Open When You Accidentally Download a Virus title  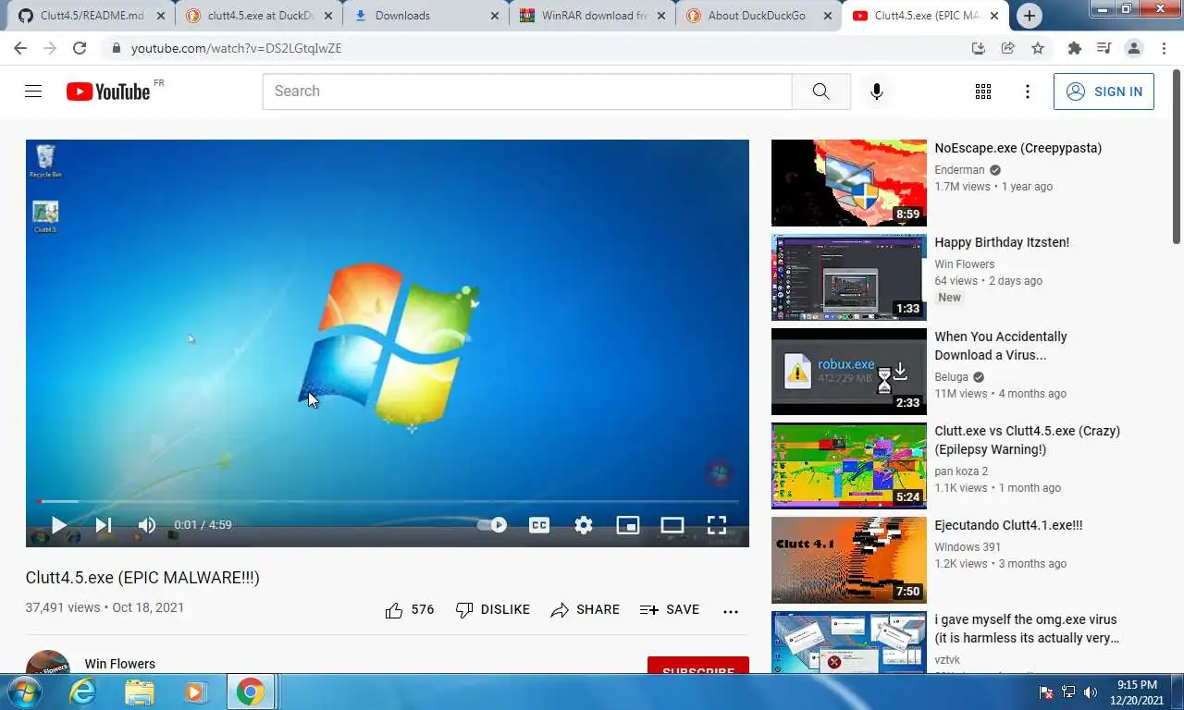(x=1001, y=346)
